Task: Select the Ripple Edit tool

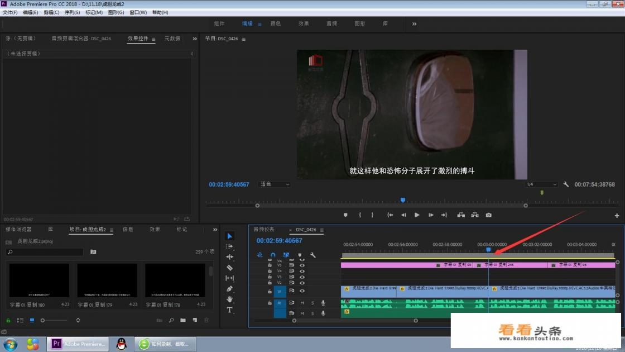Action: click(x=230, y=257)
